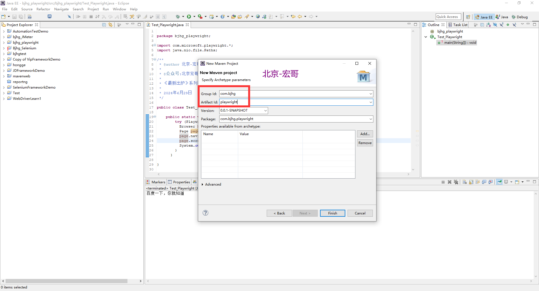The width and height of the screenshot is (539, 291).
Task: Click the New file toolbar icon
Action: [x=4, y=17]
